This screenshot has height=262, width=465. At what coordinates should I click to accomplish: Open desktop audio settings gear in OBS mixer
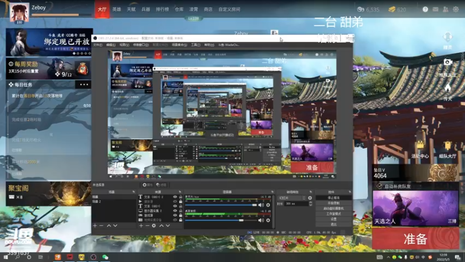click(x=268, y=220)
